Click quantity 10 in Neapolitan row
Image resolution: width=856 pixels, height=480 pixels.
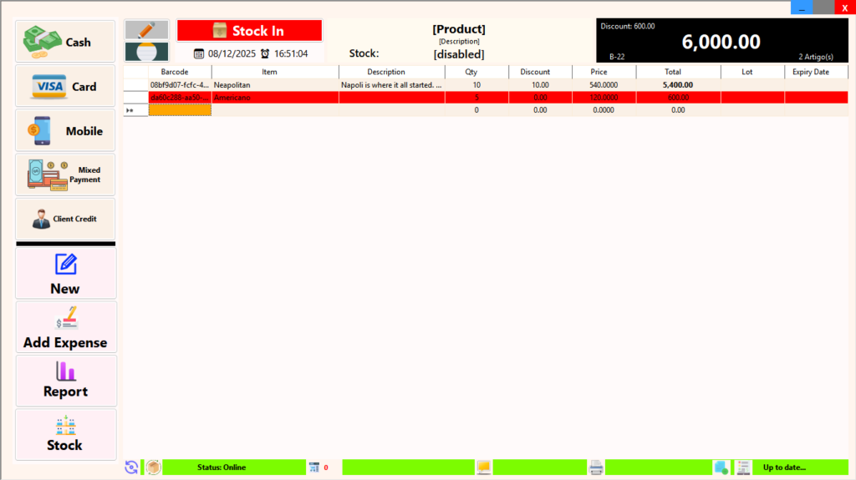point(476,85)
